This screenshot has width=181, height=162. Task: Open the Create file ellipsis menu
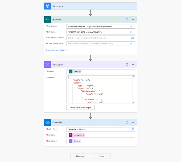coord(134,122)
